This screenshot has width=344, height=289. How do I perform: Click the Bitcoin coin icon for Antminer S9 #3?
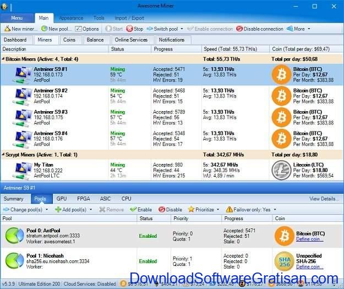coord(281,117)
